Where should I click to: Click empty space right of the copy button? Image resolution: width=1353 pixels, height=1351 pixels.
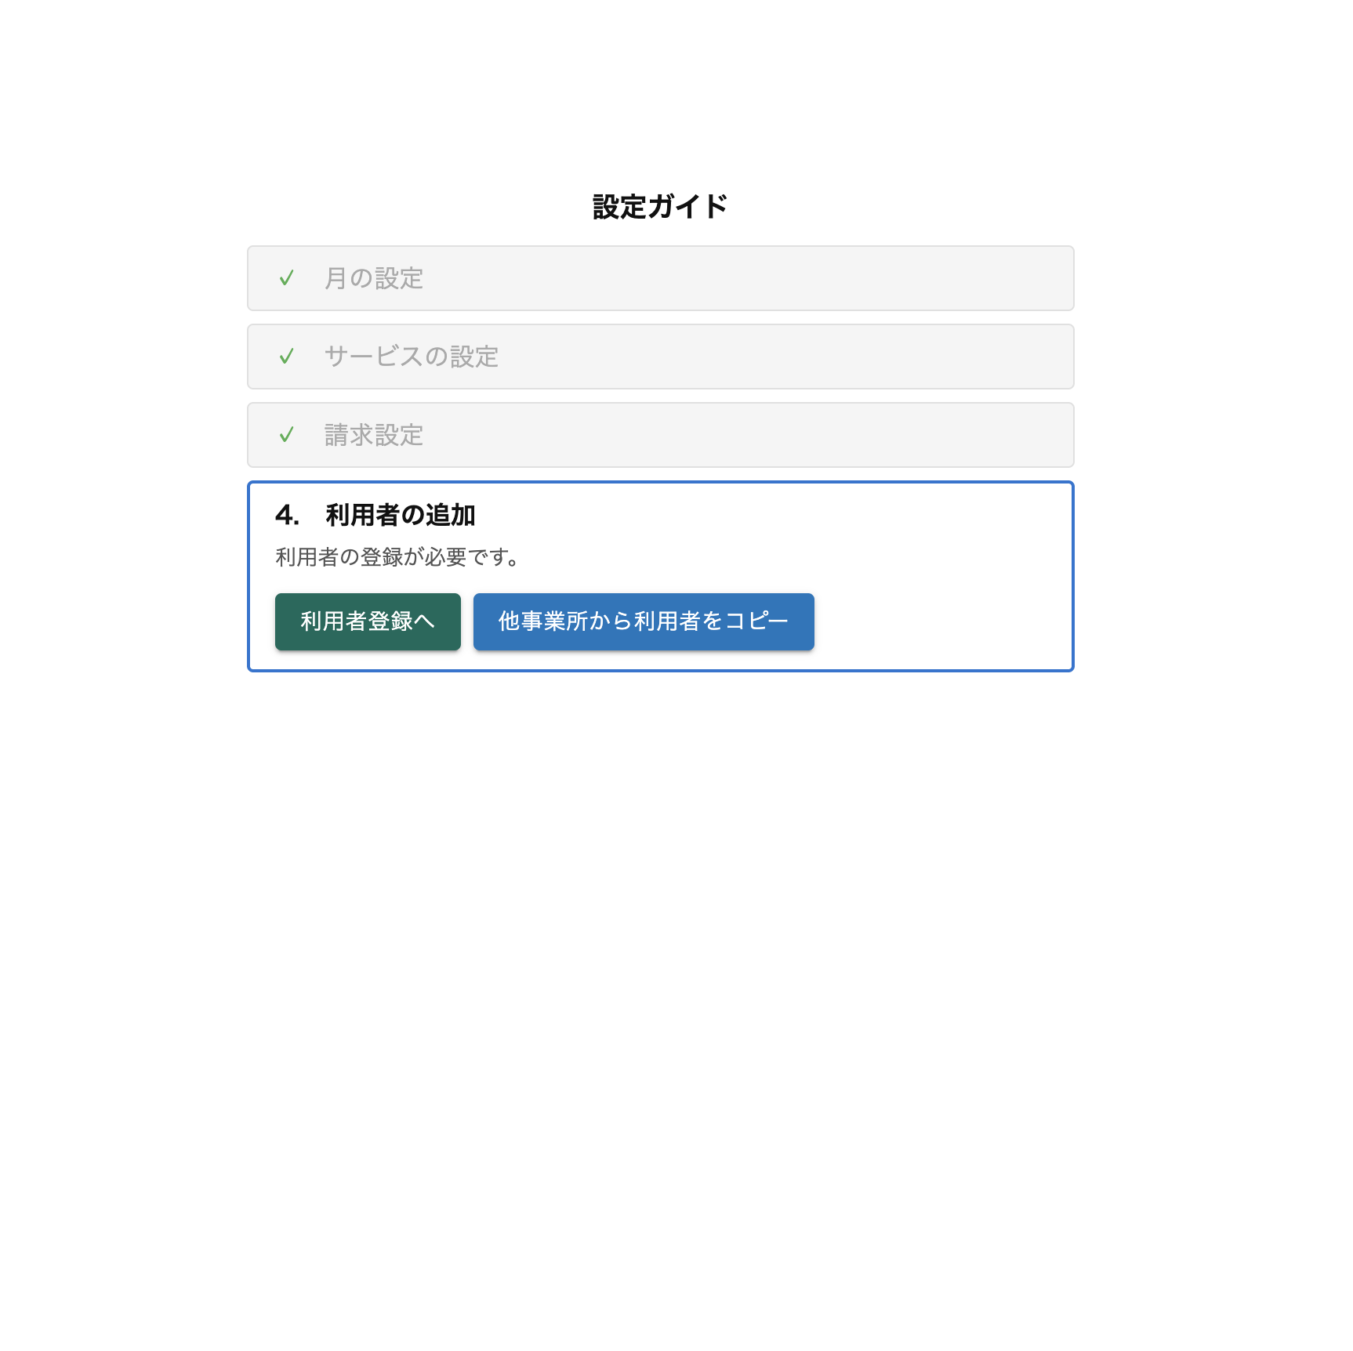pyautogui.click(x=941, y=621)
